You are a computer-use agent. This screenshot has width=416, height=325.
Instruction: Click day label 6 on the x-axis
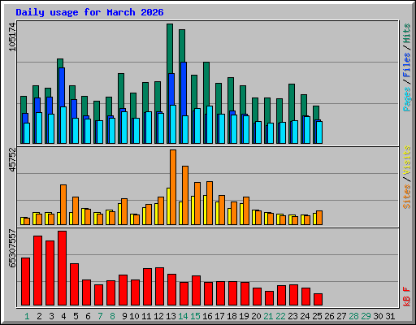(x=88, y=316)
